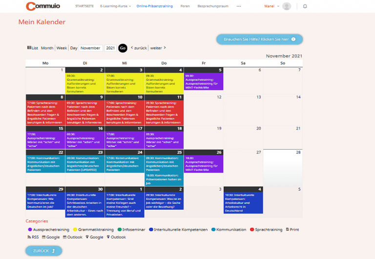This screenshot has width=375, height=259.
Task: Open the more options ellipsis menu
Action: [x=239, y=6]
